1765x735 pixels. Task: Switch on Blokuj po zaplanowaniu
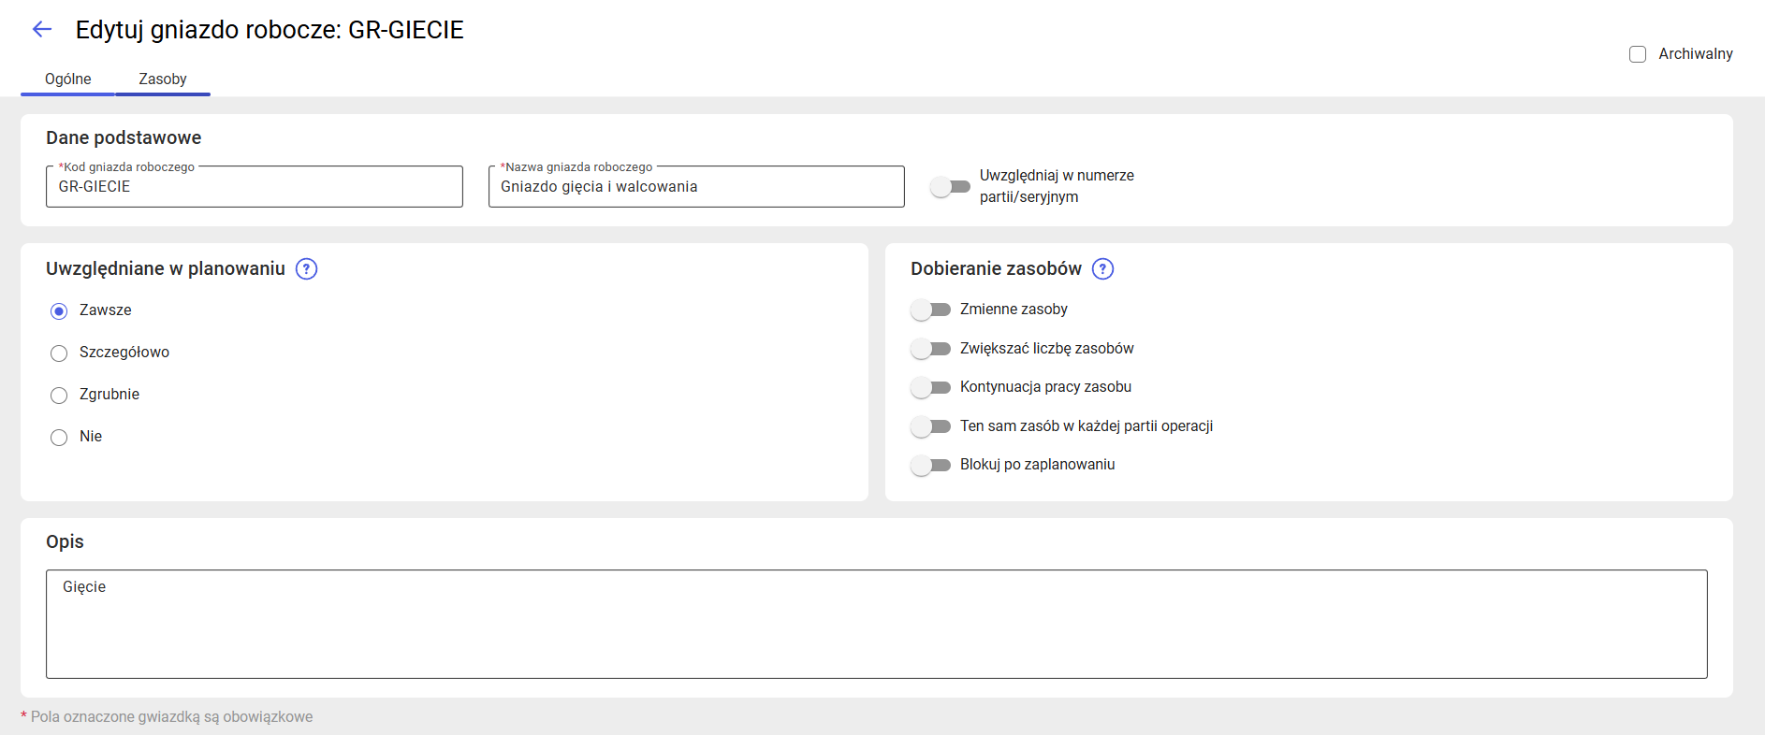[x=930, y=465]
